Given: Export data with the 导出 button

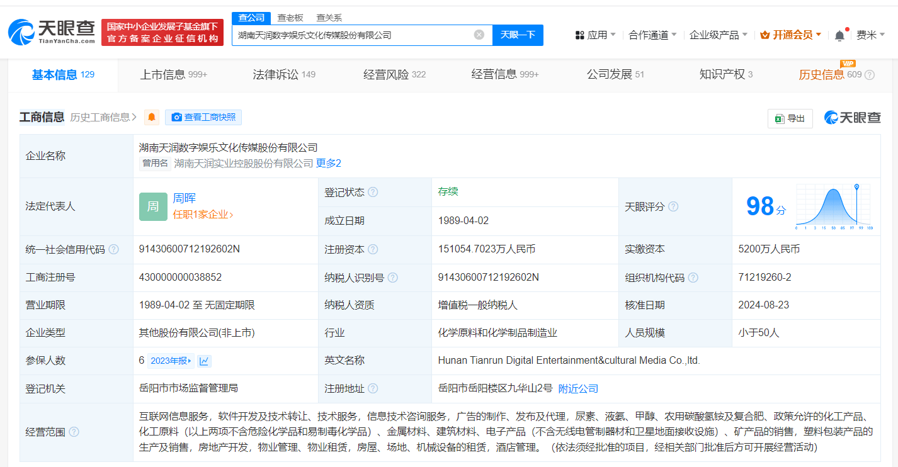Looking at the screenshot, I should [790, 118].
